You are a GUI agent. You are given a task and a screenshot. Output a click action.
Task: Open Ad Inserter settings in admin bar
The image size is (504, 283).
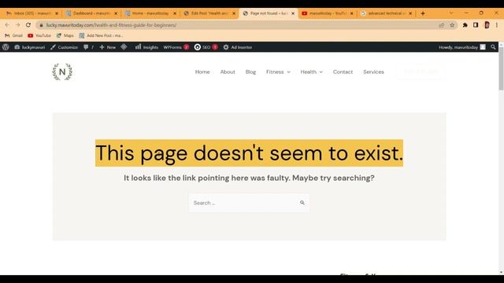(x=238, y=47)
